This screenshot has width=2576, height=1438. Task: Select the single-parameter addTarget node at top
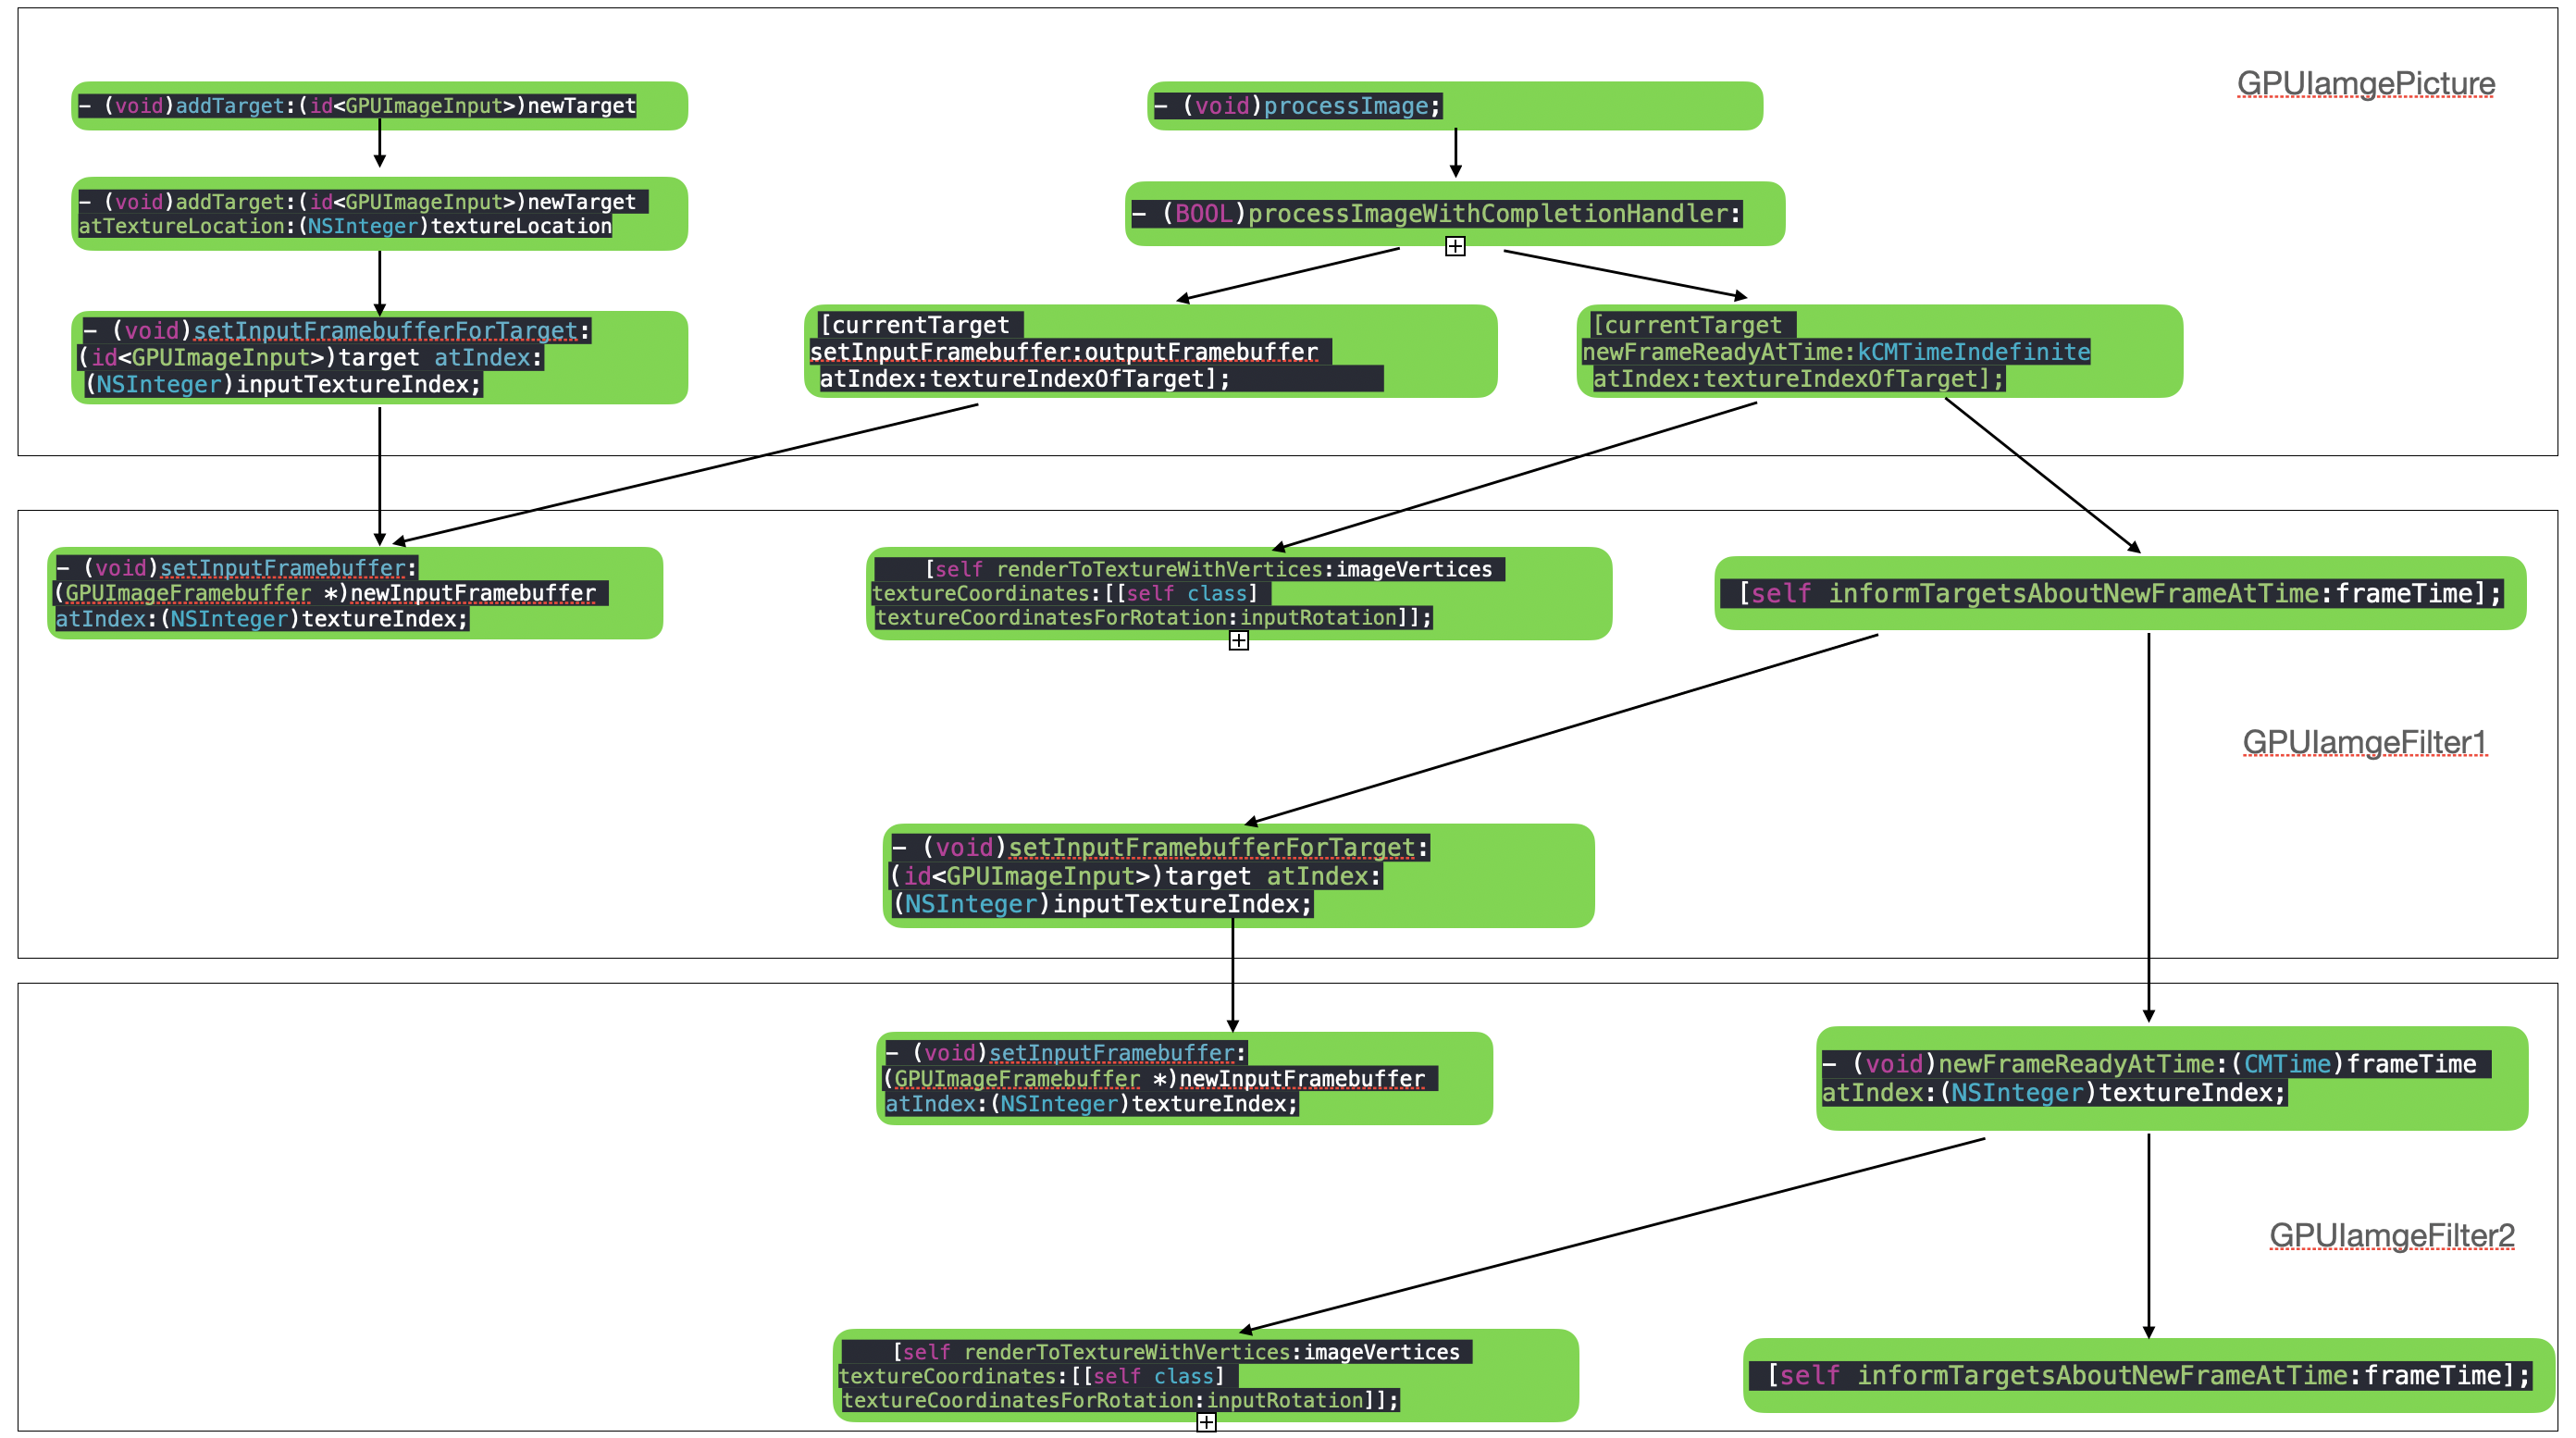point(379,106)
